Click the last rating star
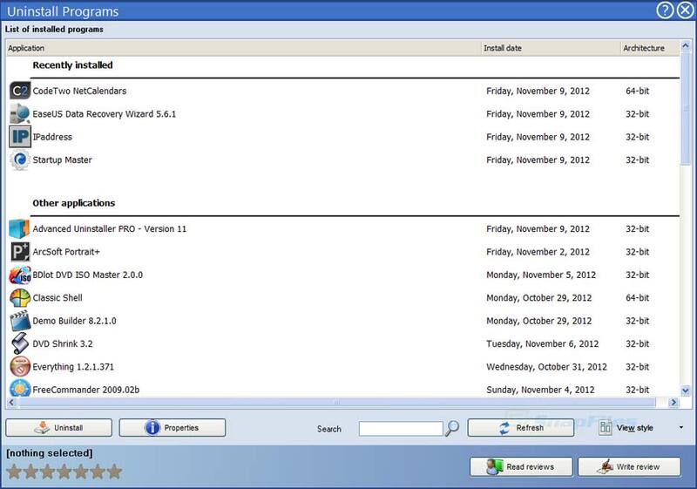The image size is (697, 489). pyautogui.click(x=114, y=472)
